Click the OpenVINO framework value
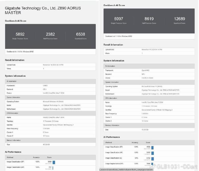The width and height of the screenshot is (199, 171). pos(146,70)
